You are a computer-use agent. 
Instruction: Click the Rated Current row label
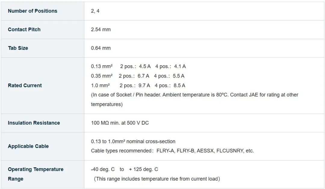[x=25, y=85]
